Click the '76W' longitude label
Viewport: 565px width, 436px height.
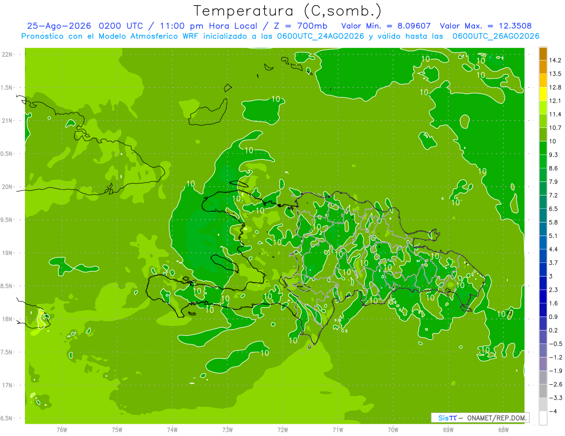tap(62, 430)
